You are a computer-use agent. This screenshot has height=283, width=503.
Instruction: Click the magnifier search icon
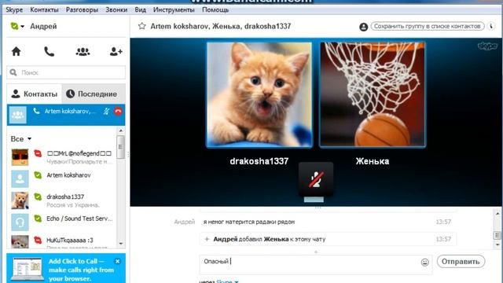[x=13, y=72]
